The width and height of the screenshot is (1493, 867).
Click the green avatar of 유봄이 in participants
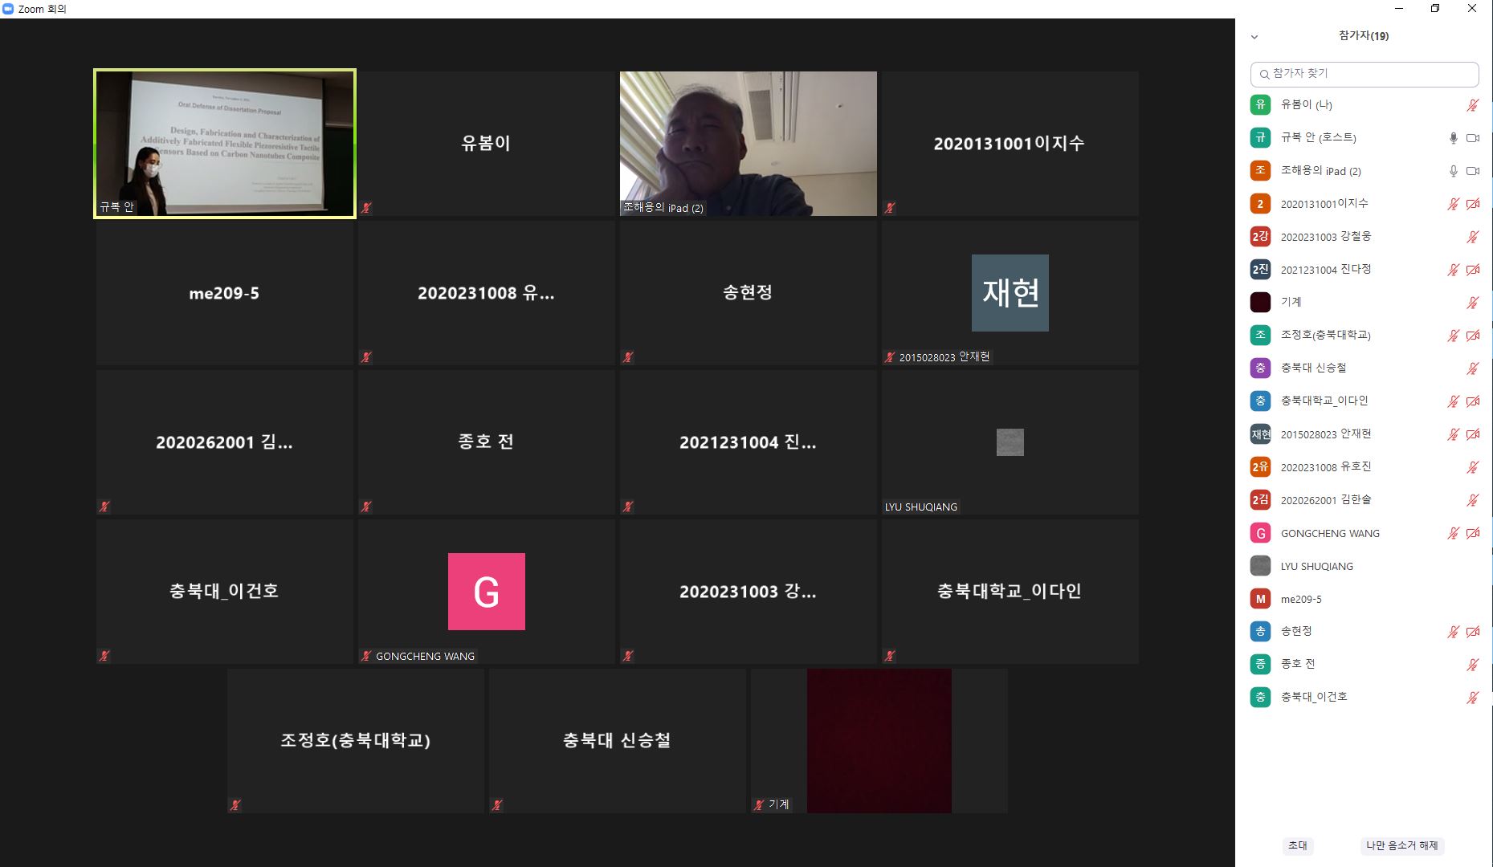(x=1260, y=104)
